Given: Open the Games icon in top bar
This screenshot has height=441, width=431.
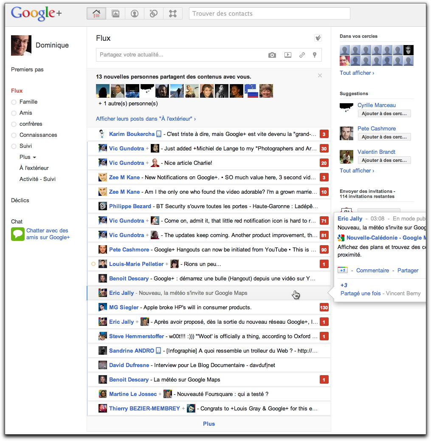Looking at the screenshot, I should [173, 14].
